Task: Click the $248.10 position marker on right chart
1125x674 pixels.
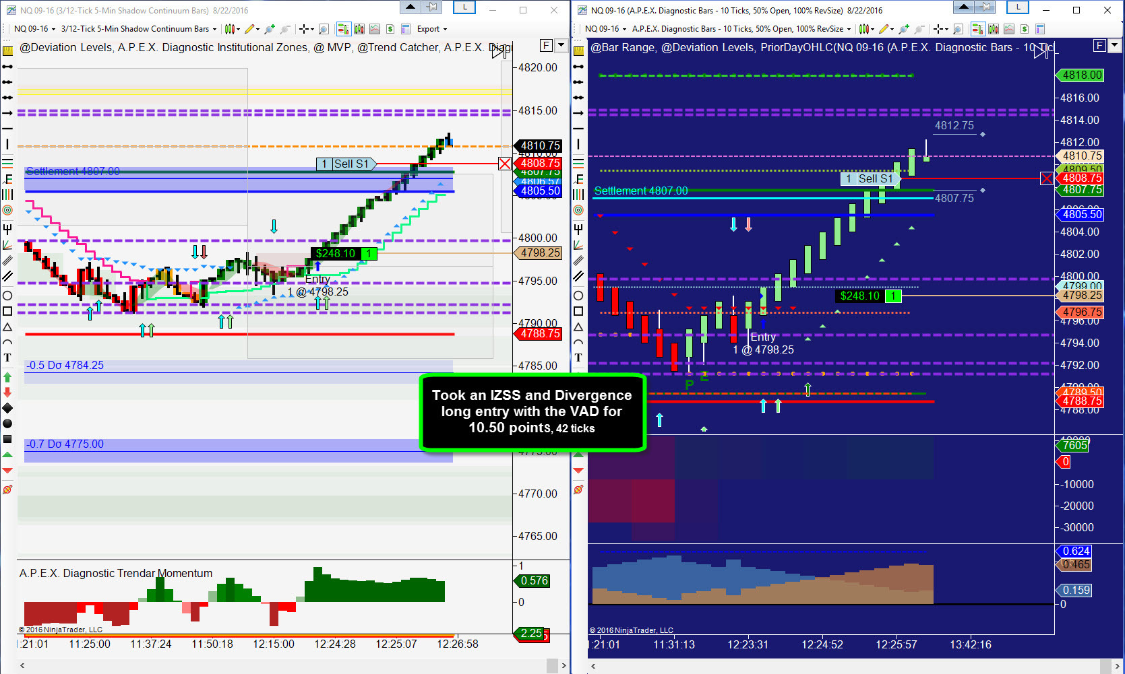Action: (868, 296)
